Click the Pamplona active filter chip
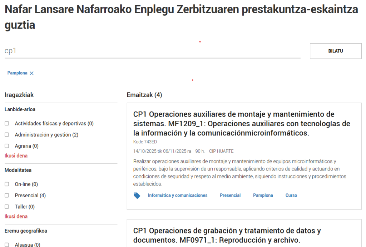366x247 pixels. pyautogui.click(x=18, y=73)
